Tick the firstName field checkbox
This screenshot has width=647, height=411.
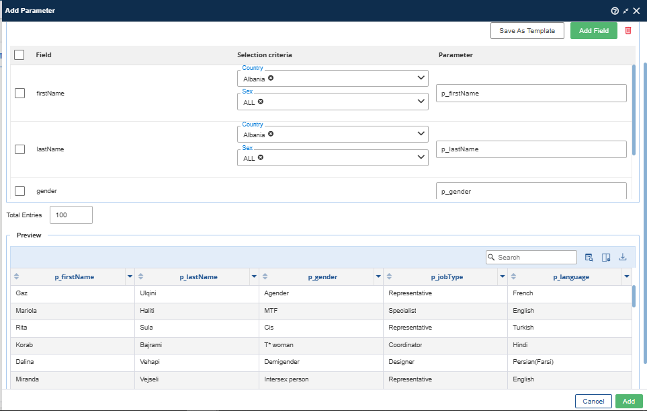point(20,94)
